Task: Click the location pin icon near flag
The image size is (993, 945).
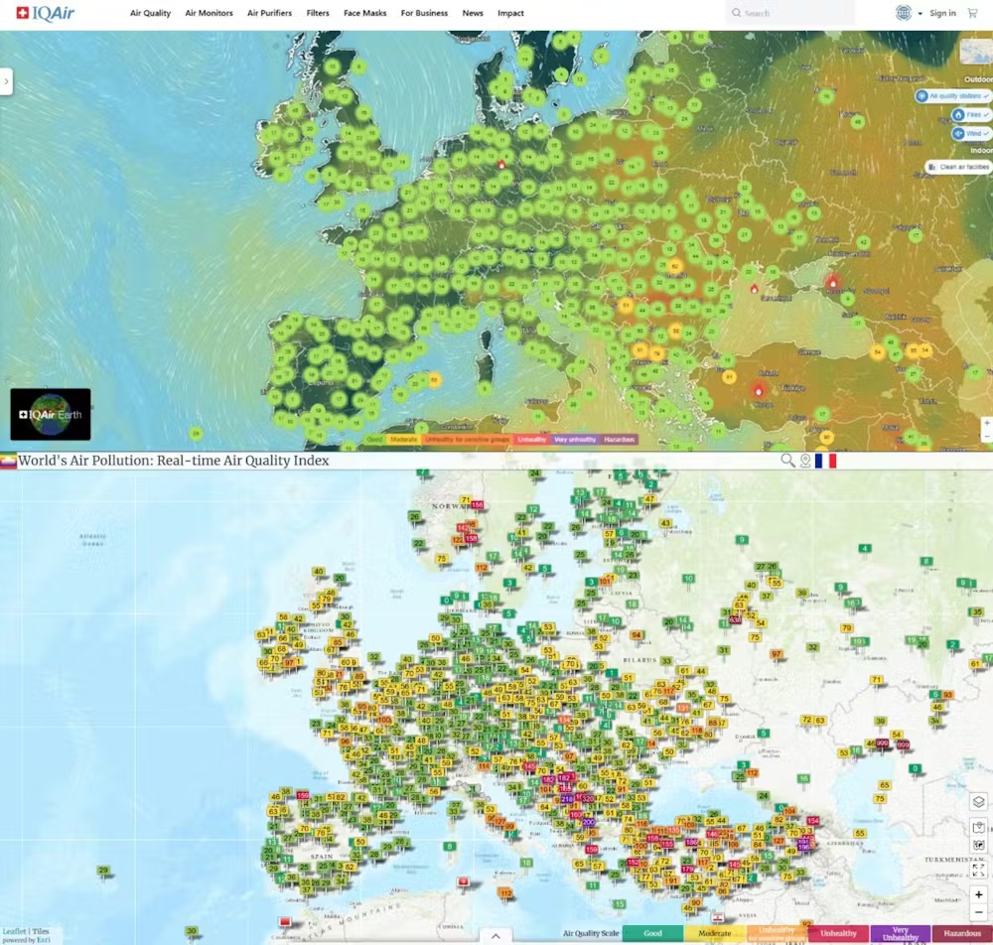Action: pos(805,461)
